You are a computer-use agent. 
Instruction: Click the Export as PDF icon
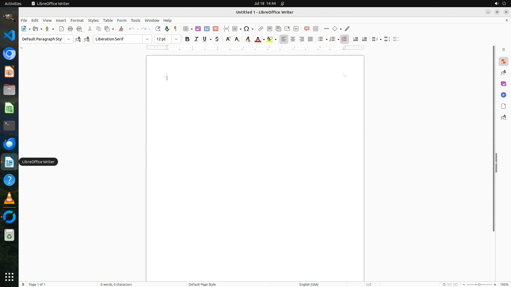pos(61,29)
